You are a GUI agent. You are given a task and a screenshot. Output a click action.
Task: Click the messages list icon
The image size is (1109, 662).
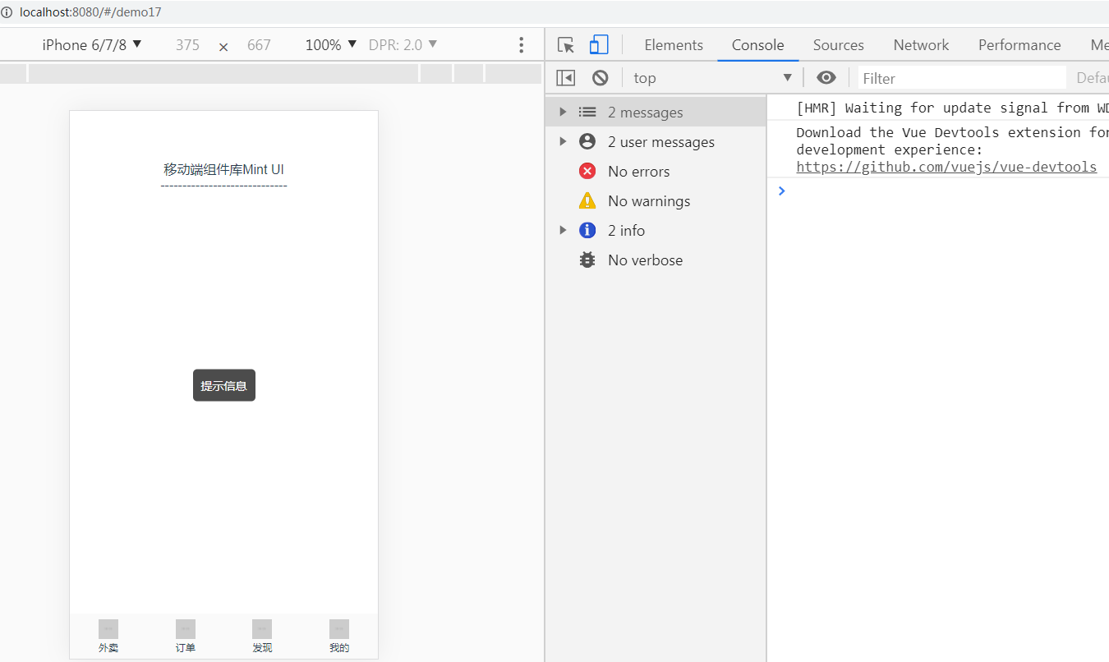587,112
